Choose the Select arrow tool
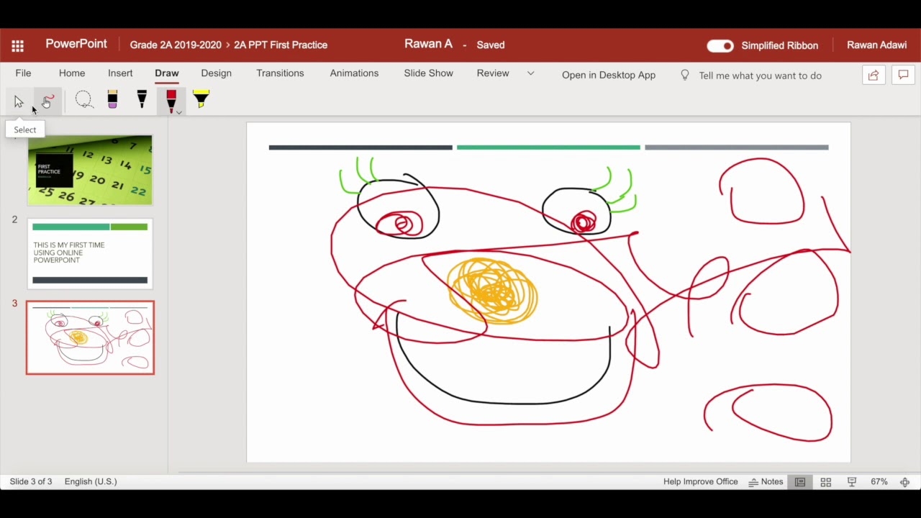The height and width of the screenshot is (518, 921). [x=19, y=101]
